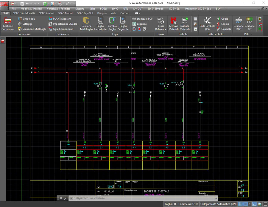This screenshot has width=268, height=207.
Task: Open the Cross Reference tool
Action: click(161, 24)
